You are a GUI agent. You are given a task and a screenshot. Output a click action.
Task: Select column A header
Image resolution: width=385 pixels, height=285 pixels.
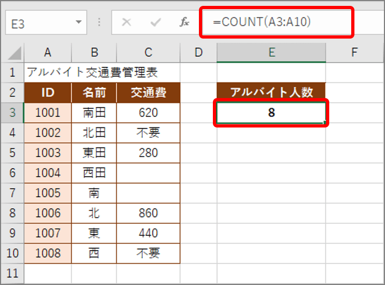coord(48,52)
